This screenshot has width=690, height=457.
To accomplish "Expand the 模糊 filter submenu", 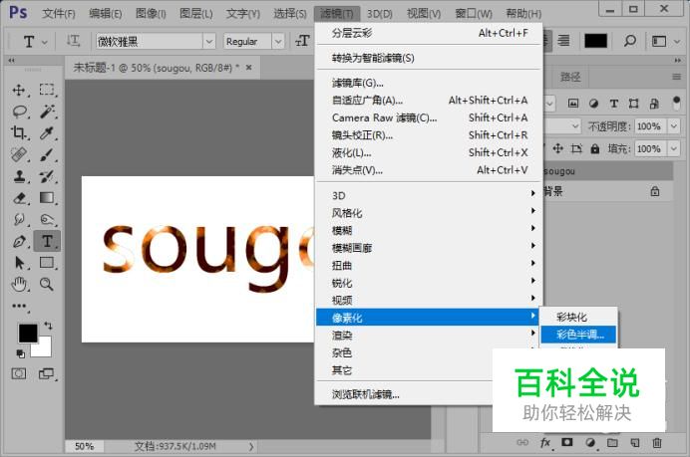I will click(x=429, y=230).
